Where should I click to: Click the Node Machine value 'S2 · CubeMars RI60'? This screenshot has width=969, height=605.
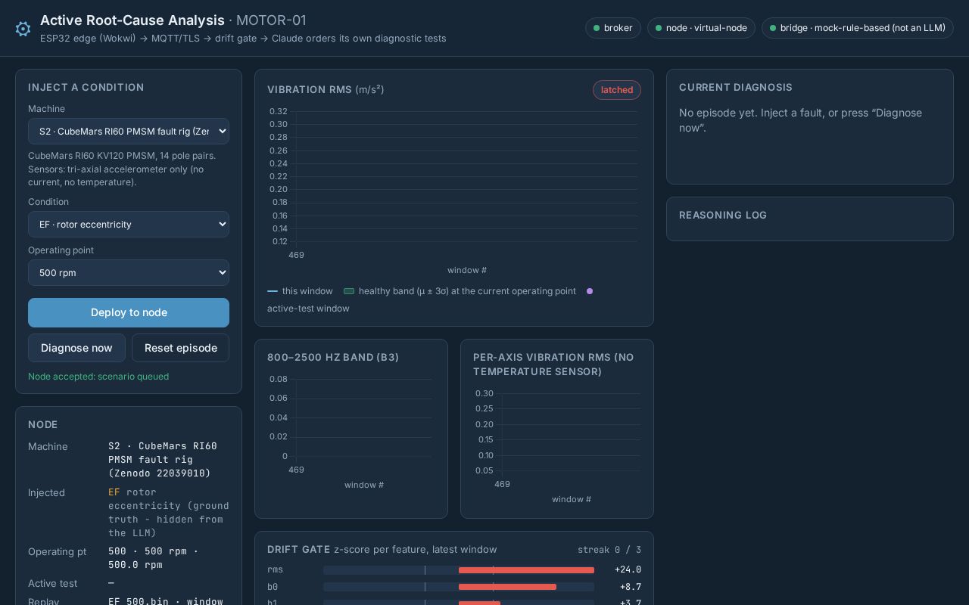(x=163, y=460)
